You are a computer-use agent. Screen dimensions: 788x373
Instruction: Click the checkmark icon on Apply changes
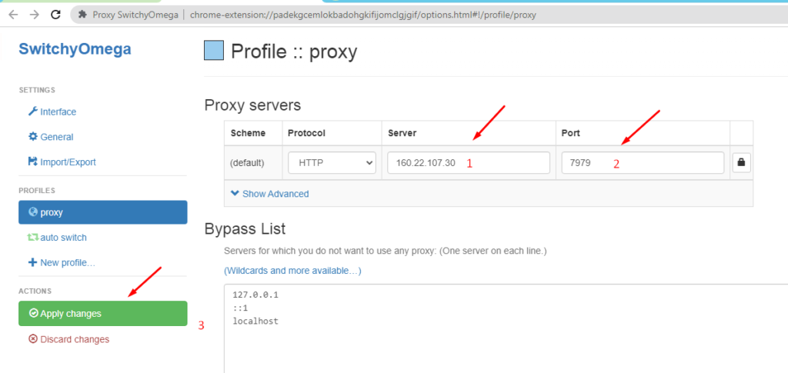pyautogui.click(x=34, y=313)
